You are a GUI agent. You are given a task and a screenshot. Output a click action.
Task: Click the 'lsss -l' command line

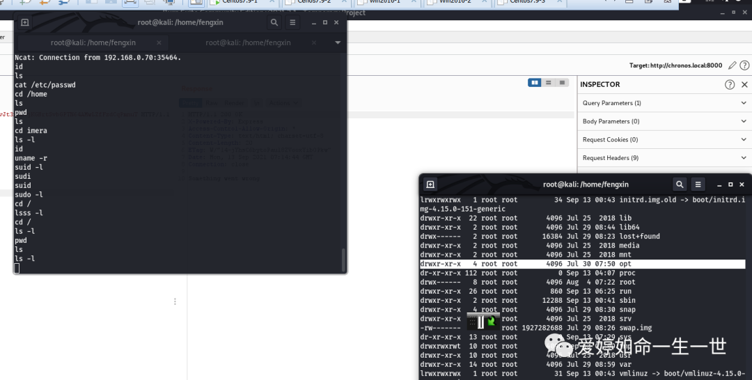pos(29,213)
